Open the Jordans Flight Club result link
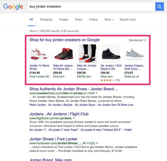The width and height of the screenshot is (167, 161). coord(59,114)
